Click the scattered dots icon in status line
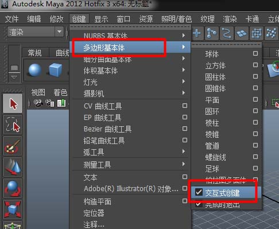 (x=272, y=33)
